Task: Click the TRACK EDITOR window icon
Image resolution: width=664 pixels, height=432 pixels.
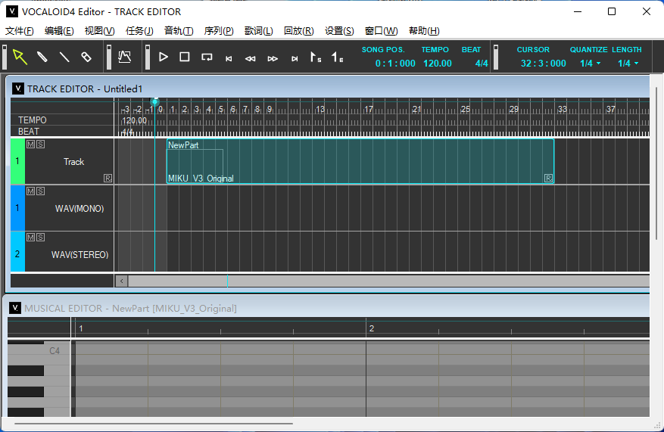Action: click(x=17, y=89)
